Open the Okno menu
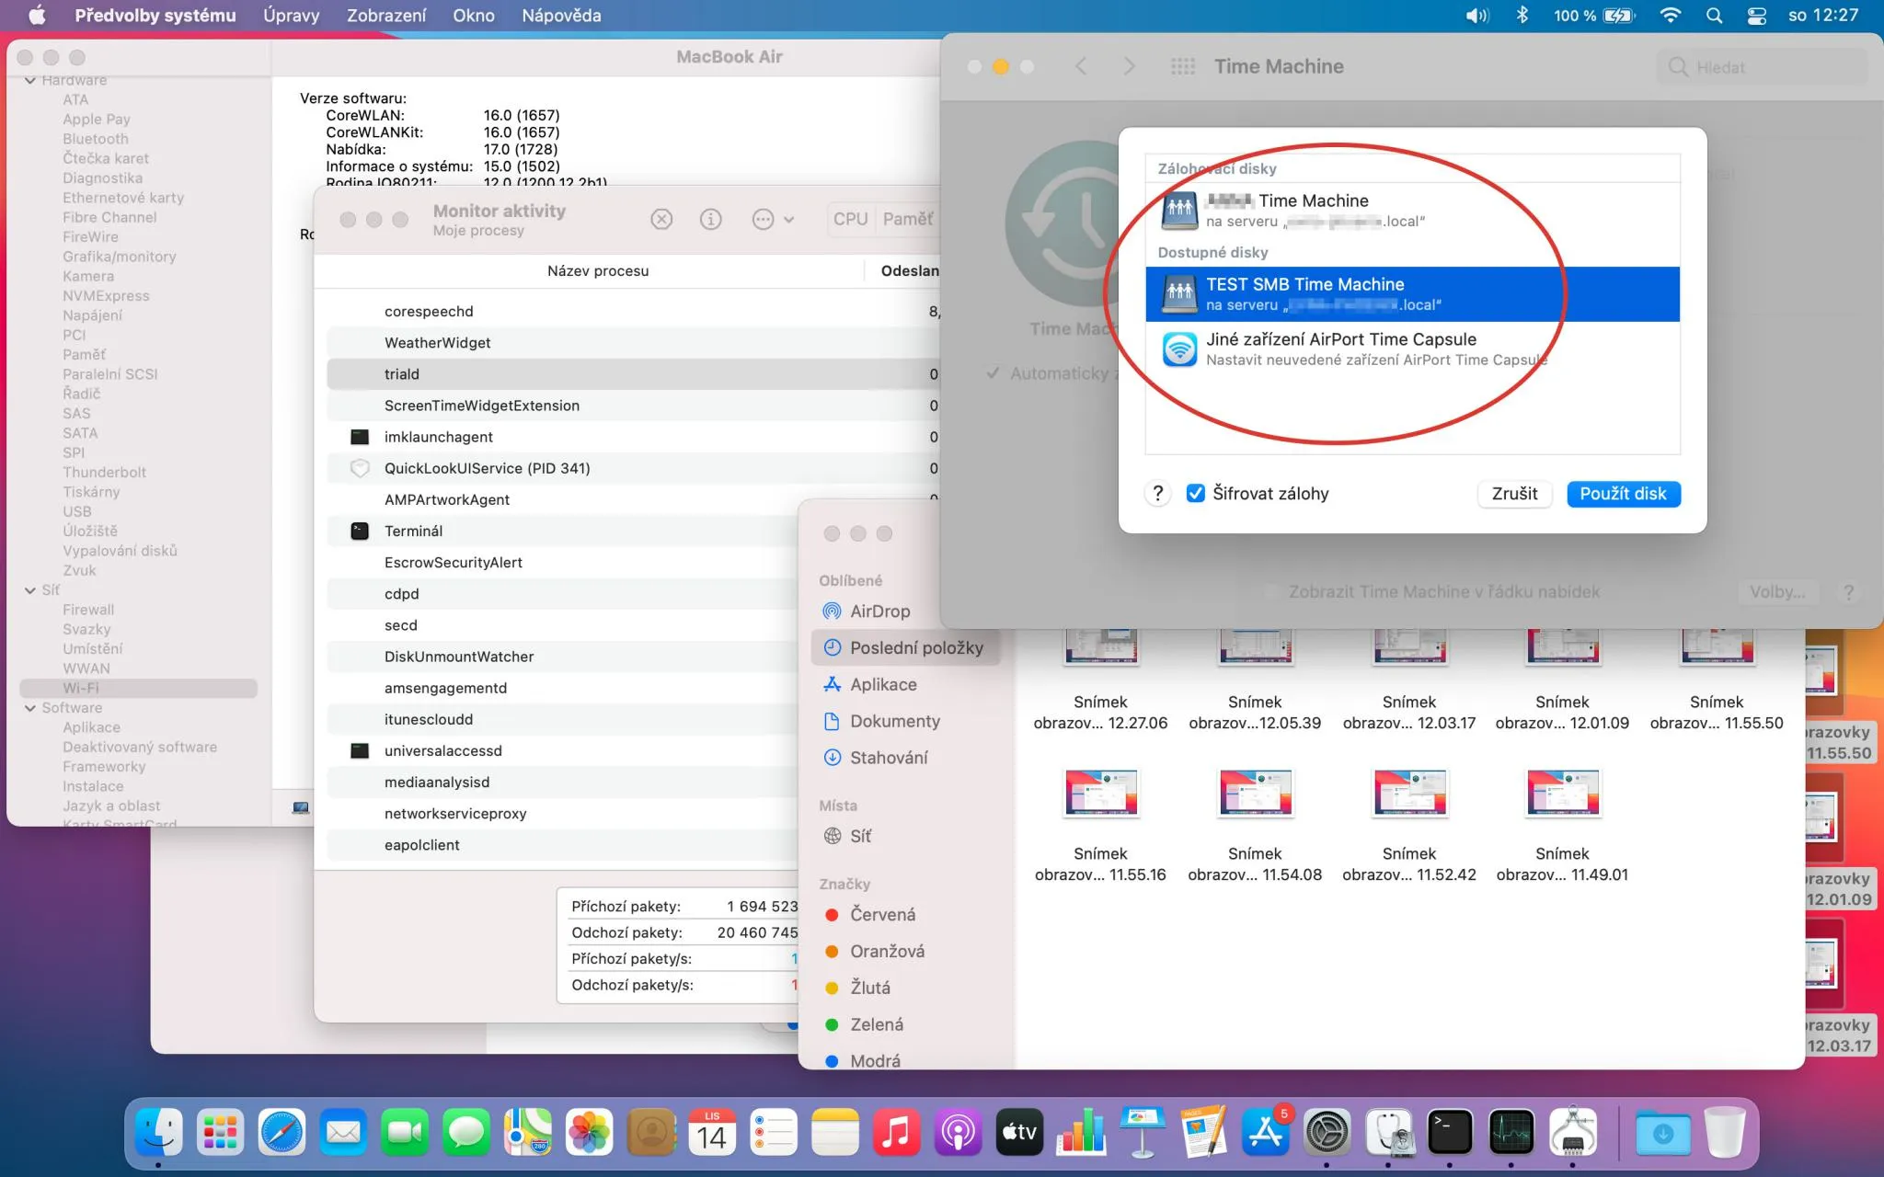This screenshot has height=1177, width=1884. [474, 16]
